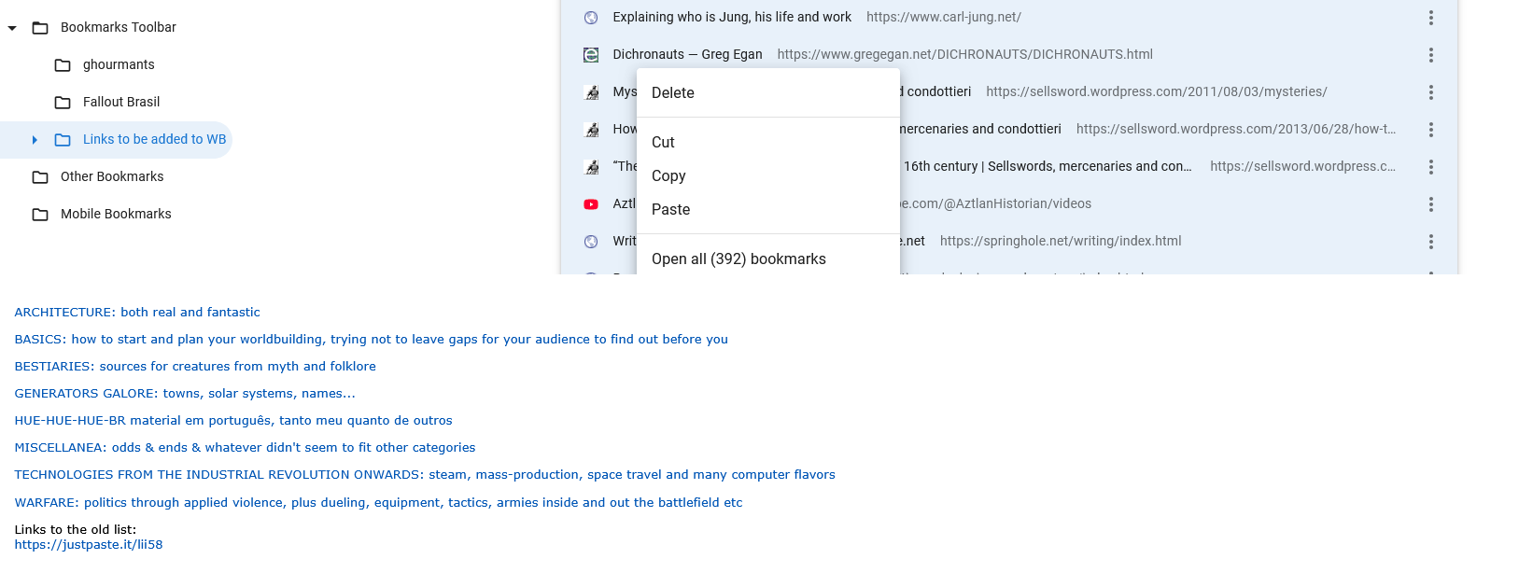1533x573 pixels.
Task: Click the Other Bookmarks folder icon
Action: pyautogui.click(x=40, y=177)
